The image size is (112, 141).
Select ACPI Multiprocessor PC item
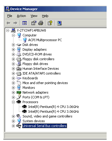pos(45,40)
